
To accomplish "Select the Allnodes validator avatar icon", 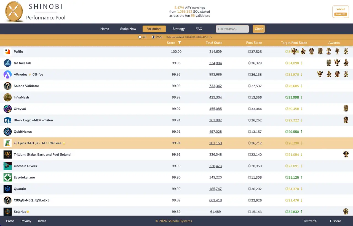I will (x=7, y=74).
